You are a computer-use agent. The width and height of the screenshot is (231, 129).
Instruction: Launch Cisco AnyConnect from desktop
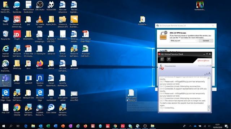(5, 66)
